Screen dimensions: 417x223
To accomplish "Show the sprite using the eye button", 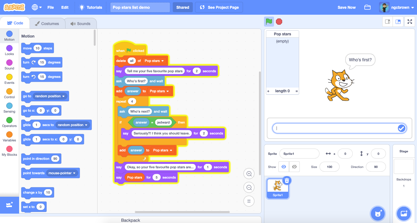I will click(x=284, y=167).
